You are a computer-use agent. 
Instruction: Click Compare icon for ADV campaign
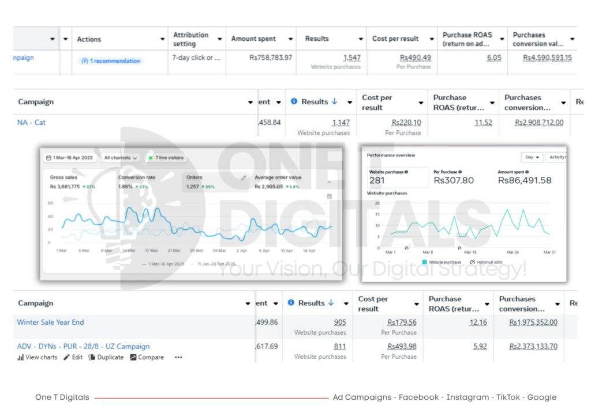tap(133, 357)
